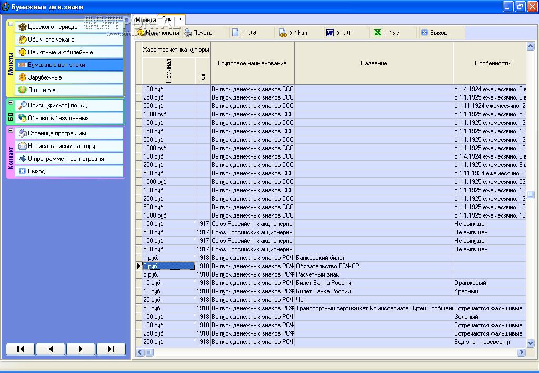Click Написать письмо автору
Screen dimensions: 539x373
69,146
